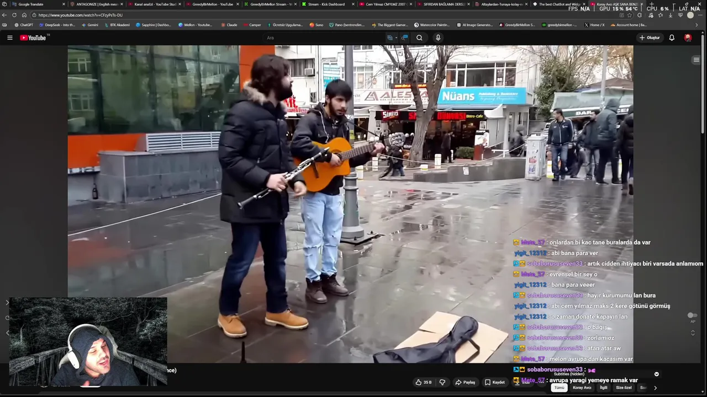This screenshot has width=707, height=397.
Task: Open the sidebar panel icon at right edge
Action: click(x=696, y=60)
